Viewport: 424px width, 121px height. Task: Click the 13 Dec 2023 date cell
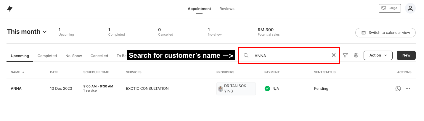click(61, 88)
